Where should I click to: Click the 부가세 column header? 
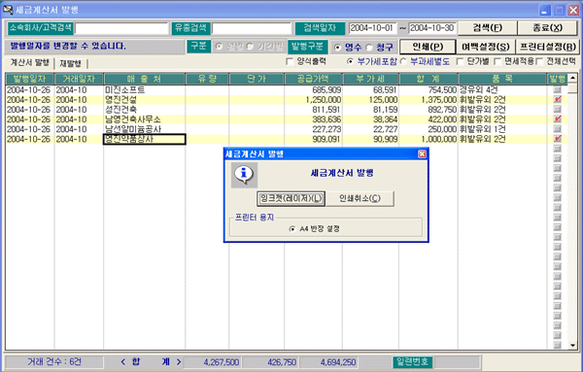tap(370, 79)
